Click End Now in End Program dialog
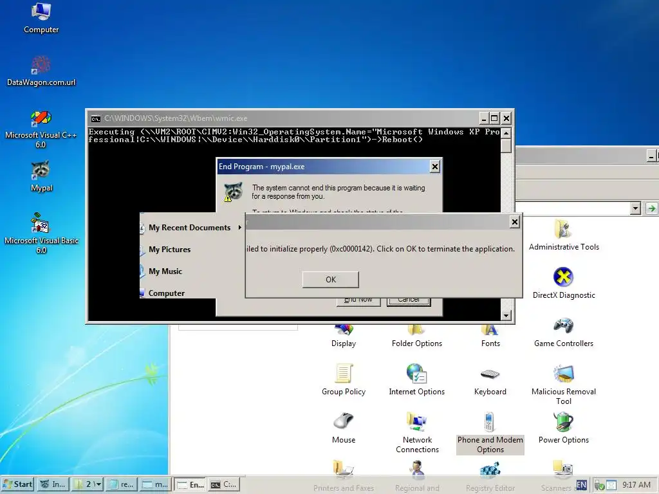659x494 pixels. click(358, 300)
